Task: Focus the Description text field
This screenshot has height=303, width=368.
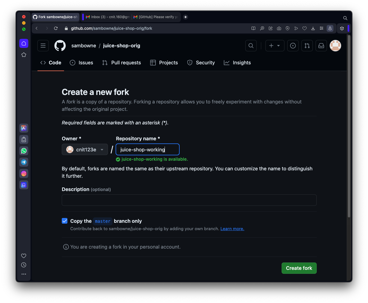Action: [189, 200]
